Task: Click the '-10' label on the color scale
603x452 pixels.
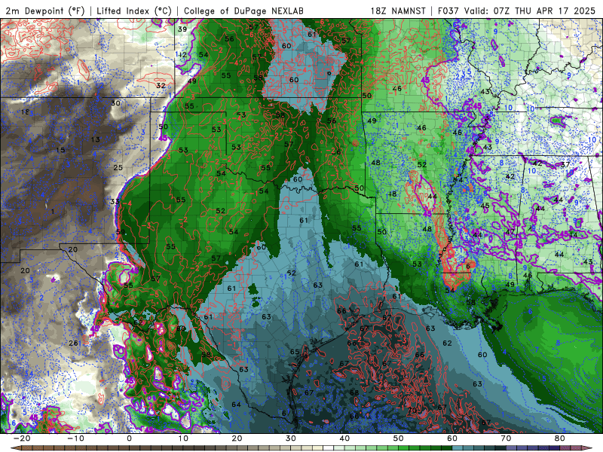Action: tap(75, 438)
